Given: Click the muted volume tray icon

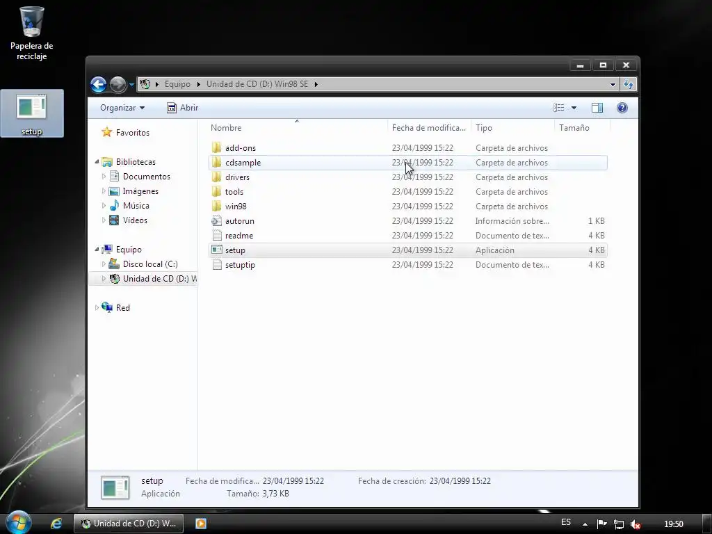Looking at the screenshot, I should pyautogui.click(x=636, y=524).
